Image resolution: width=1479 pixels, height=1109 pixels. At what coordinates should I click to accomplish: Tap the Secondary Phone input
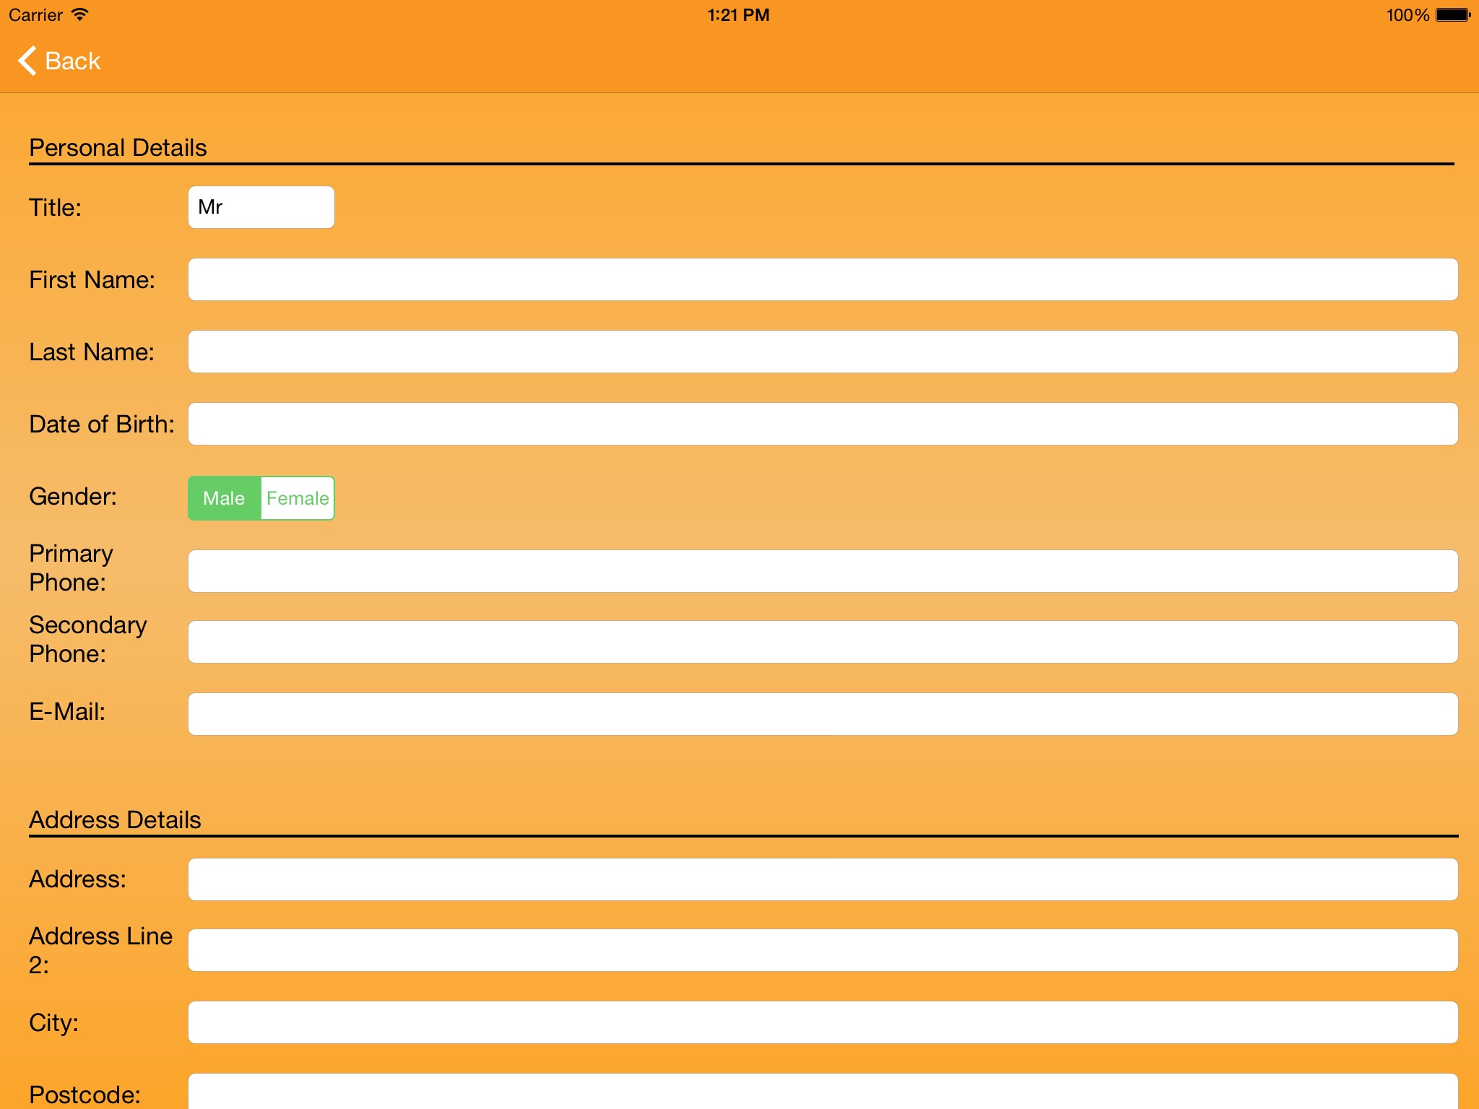point(823,642)
